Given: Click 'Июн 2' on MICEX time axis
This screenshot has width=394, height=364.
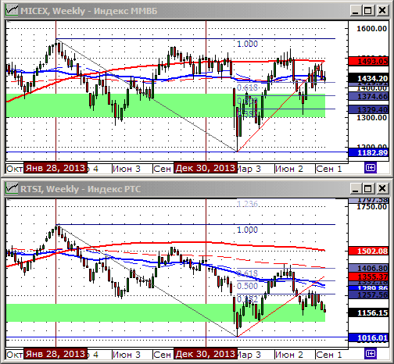Looking at the screenshot, I should point(289,169).
